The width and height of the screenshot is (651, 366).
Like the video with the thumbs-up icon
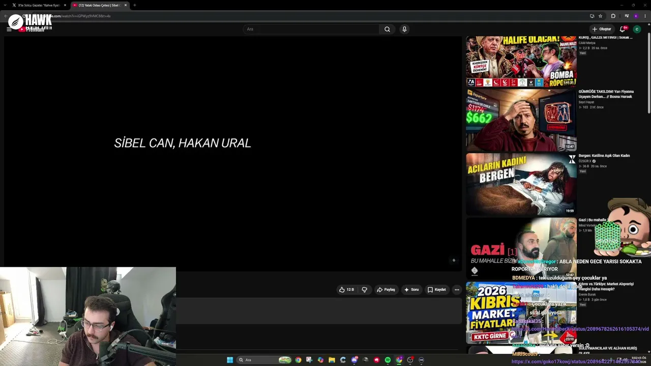(x=346, y=290)
